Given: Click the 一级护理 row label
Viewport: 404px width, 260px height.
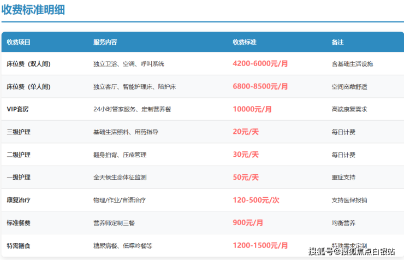Looking at the screenshot, I should click(19, 178).
